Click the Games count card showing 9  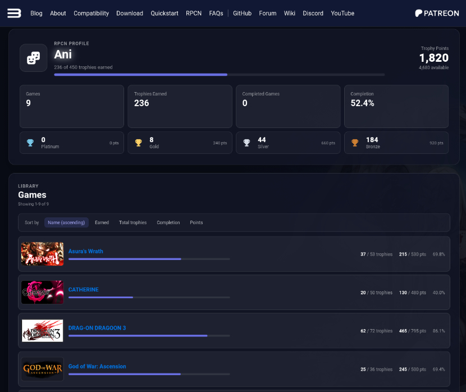tap(72, 106)
